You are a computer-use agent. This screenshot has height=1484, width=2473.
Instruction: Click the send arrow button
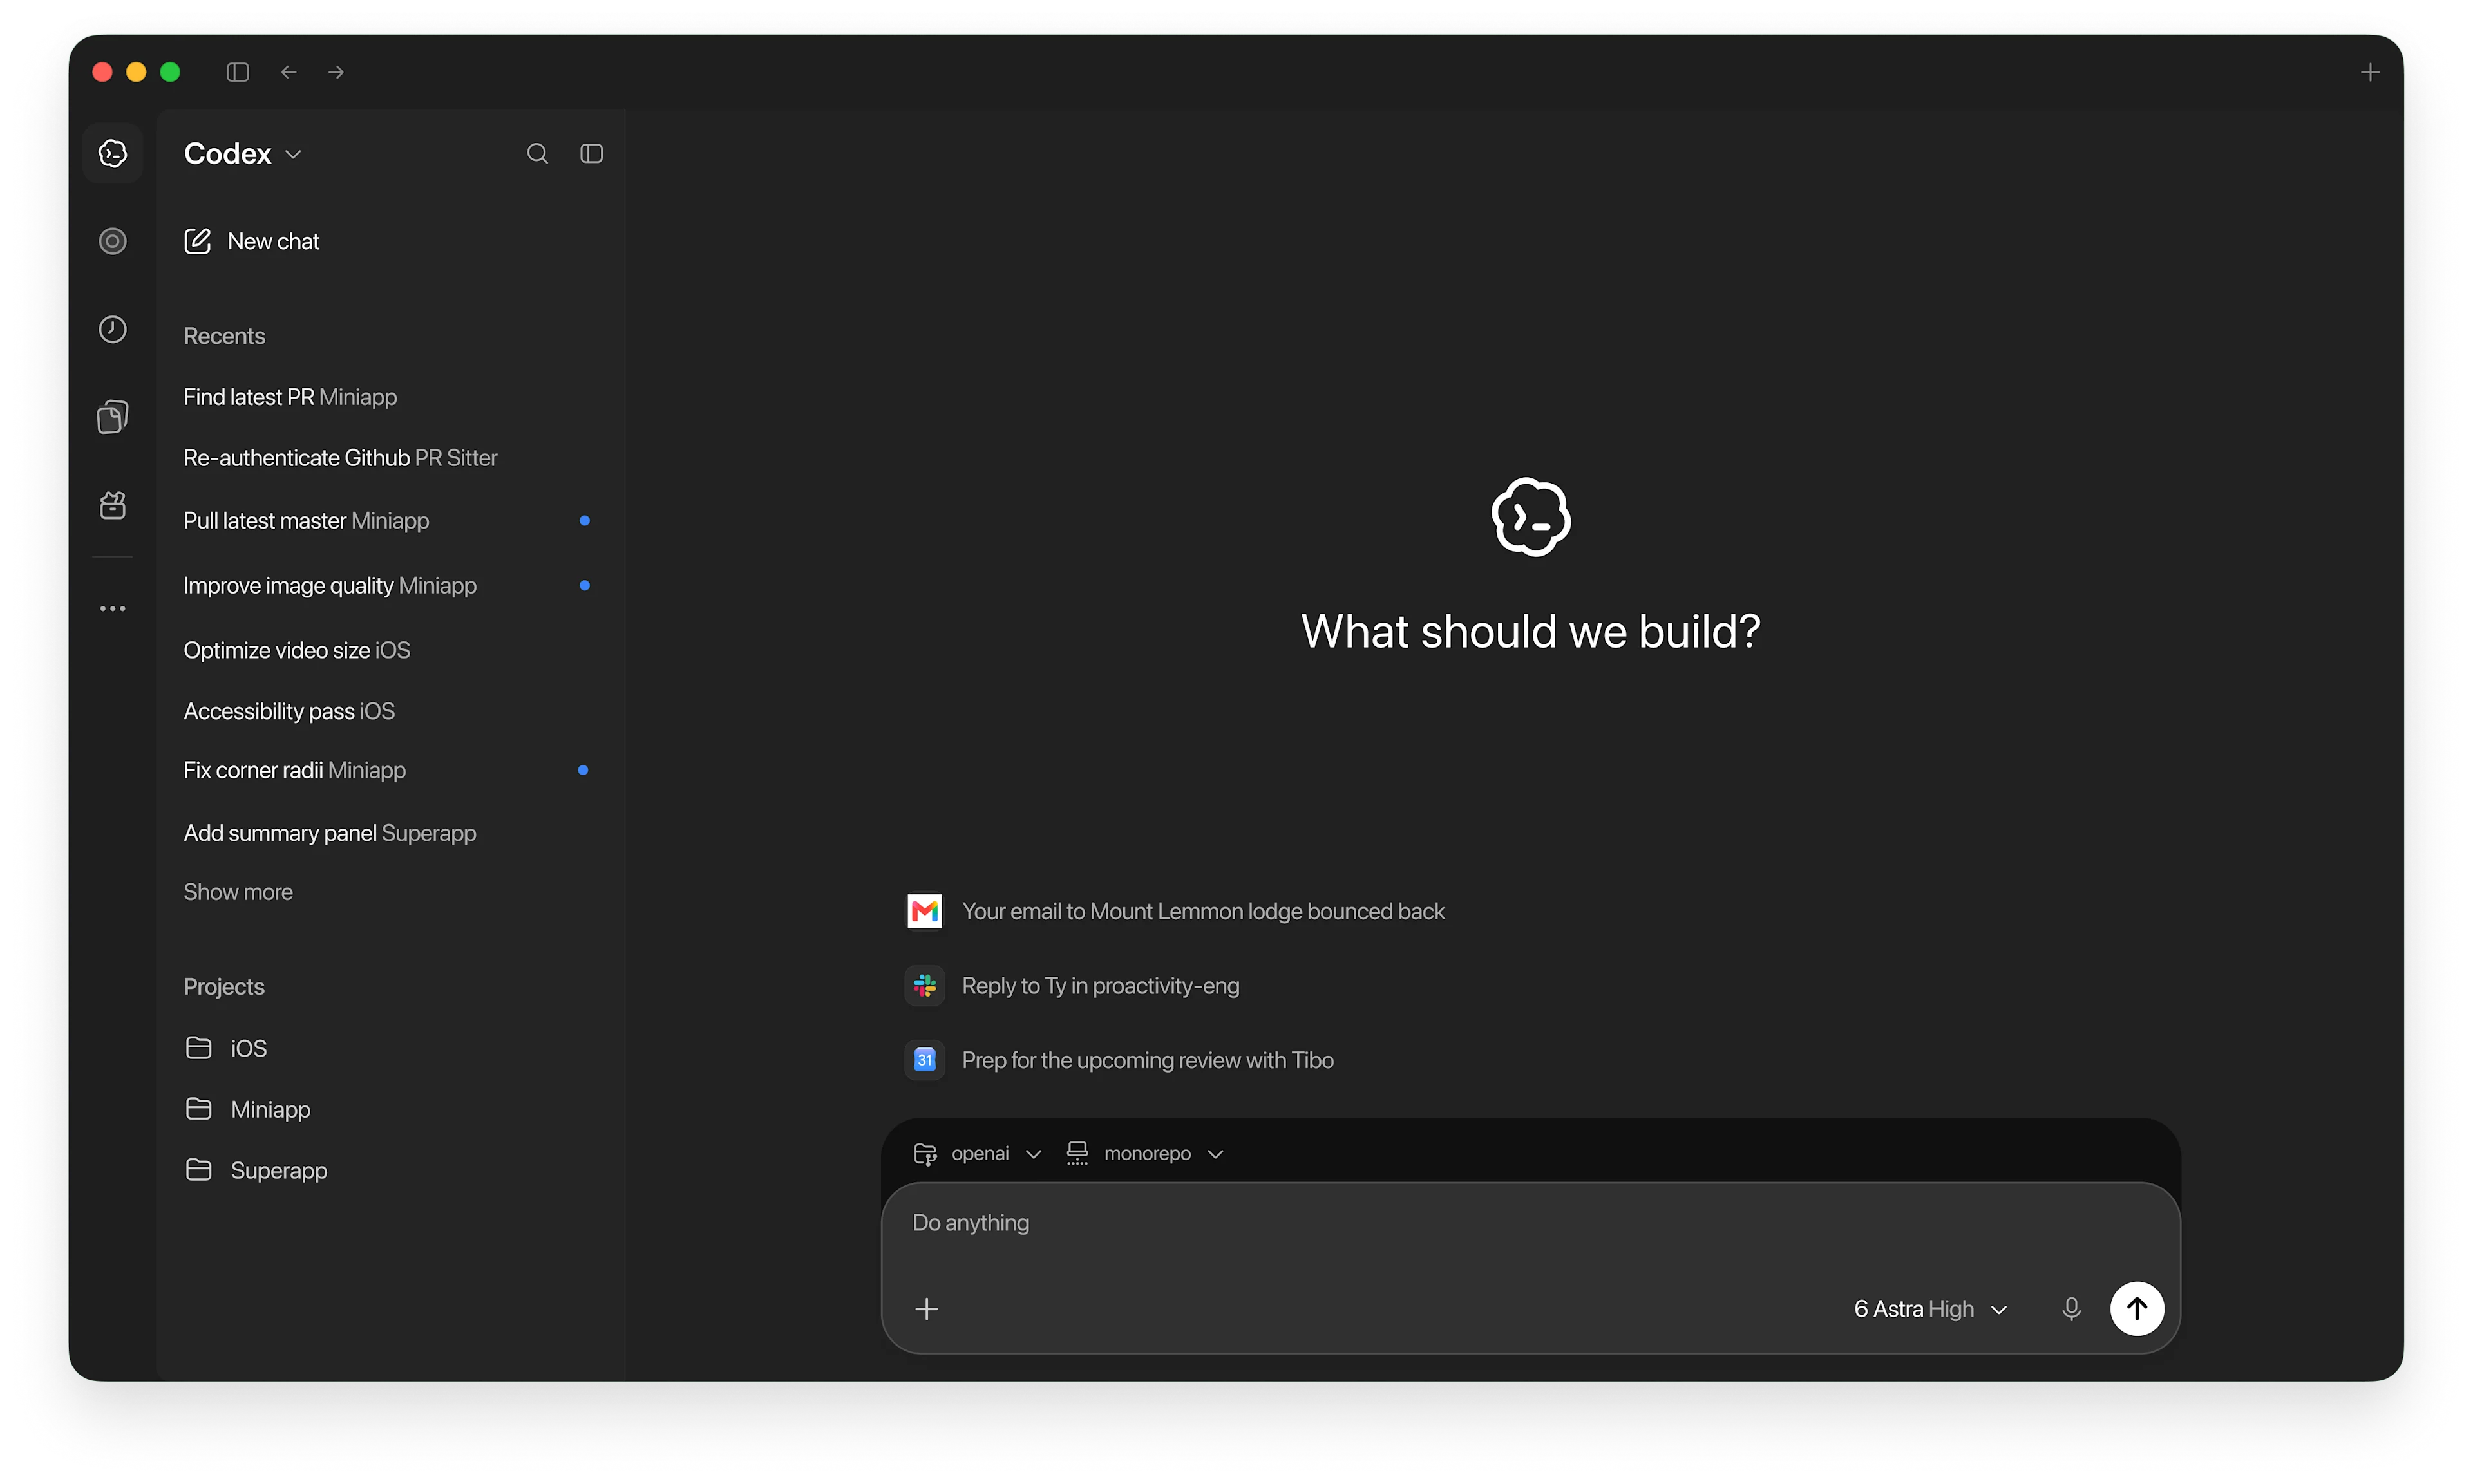coord(2137,1308)
